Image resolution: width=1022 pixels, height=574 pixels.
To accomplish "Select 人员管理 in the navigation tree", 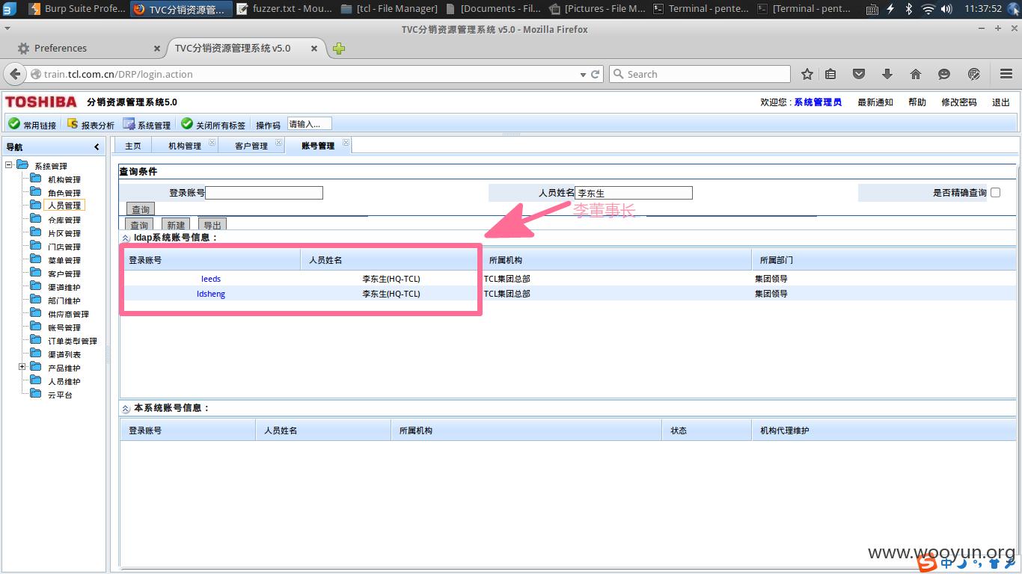I will click(64, 206).
